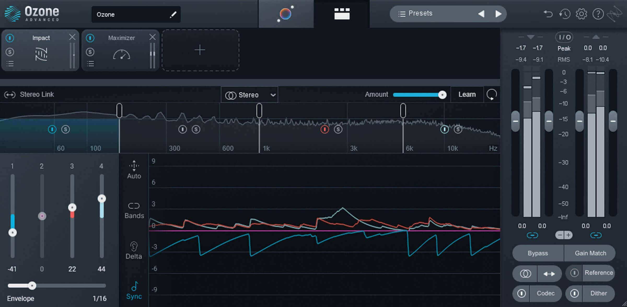The height and width of the screenshot is (307, 627).
Task: Click the I/O meter button
Action: (564, 38)
